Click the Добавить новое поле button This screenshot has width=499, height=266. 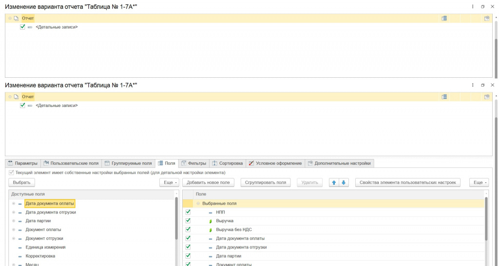tap(208, 182)
